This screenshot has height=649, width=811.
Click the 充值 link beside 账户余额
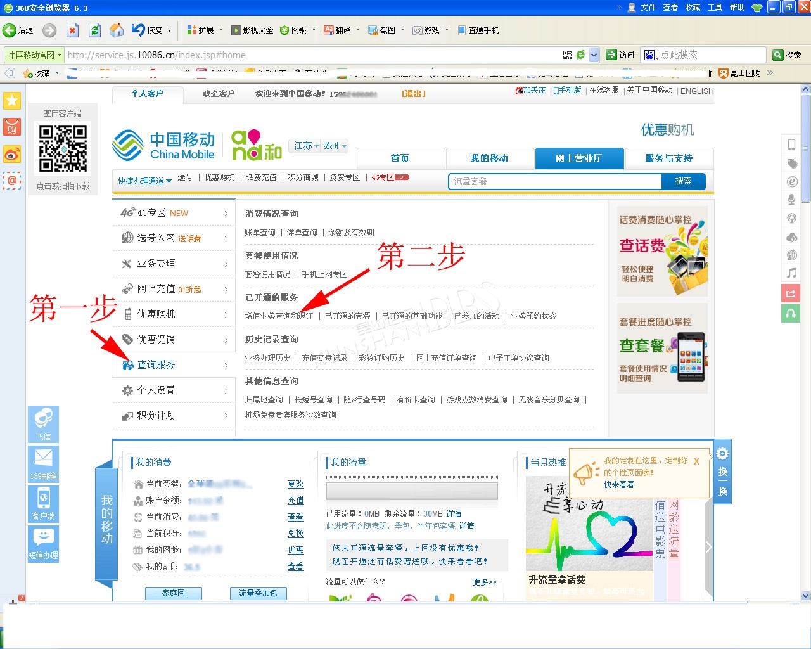296,501
